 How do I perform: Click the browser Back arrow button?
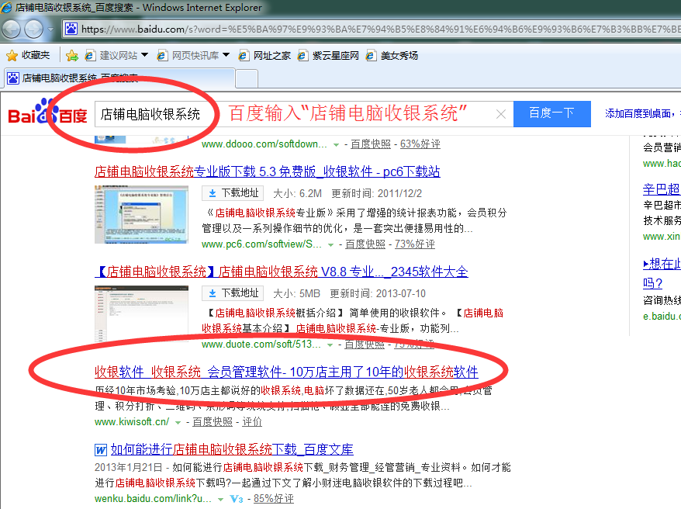(x=12, y=29)
